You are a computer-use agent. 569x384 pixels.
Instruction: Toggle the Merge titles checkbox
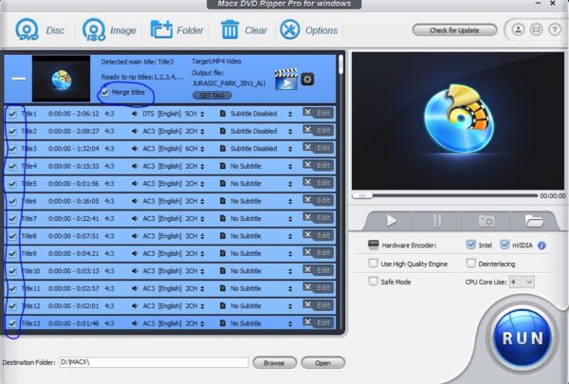pos(105,92)
